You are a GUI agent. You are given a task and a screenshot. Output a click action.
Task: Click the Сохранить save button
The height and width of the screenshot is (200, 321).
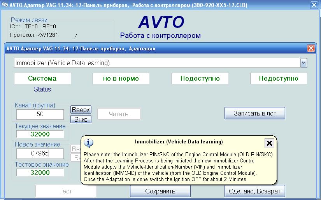click(160, 191)
